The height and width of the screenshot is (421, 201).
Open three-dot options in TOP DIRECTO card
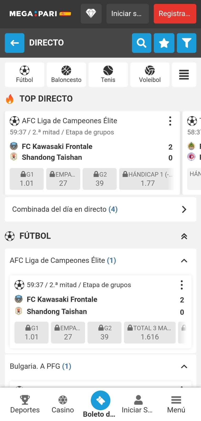tap(170, 121)
